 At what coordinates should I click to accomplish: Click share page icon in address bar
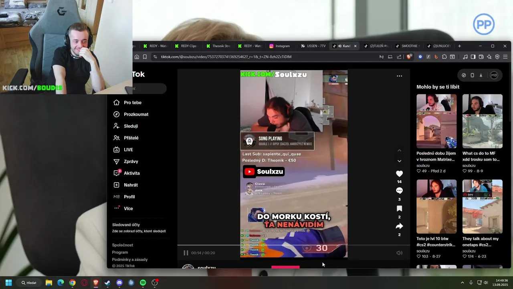[x=399, y=57]
